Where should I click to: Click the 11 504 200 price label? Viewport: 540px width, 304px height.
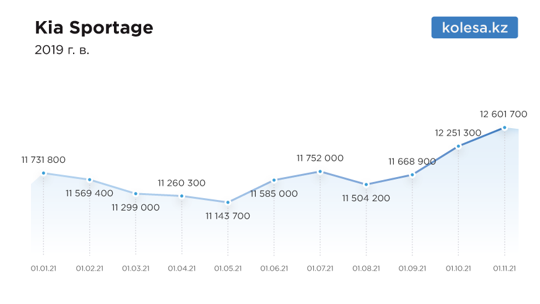(366, 198)
